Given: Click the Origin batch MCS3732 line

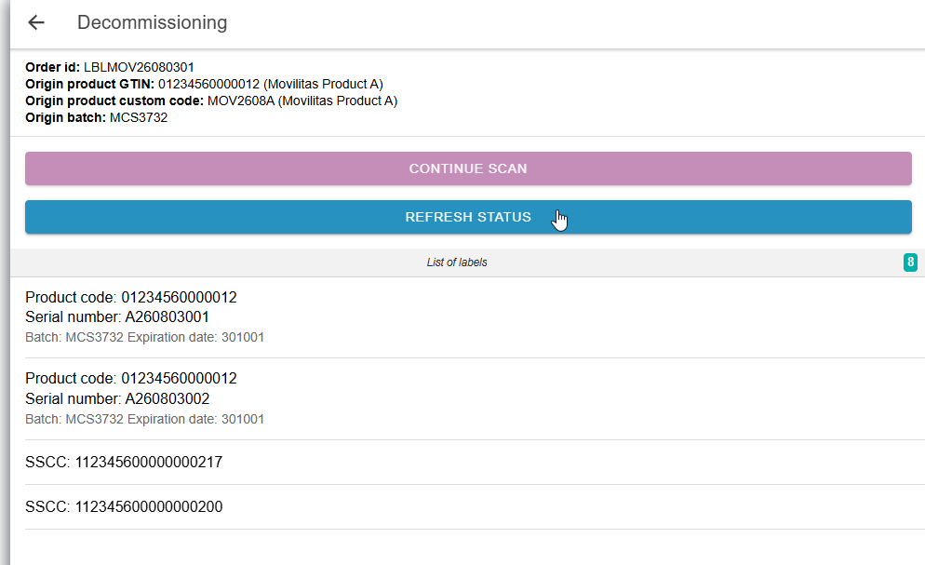Looking at the screenshot, I should point(96,118).
